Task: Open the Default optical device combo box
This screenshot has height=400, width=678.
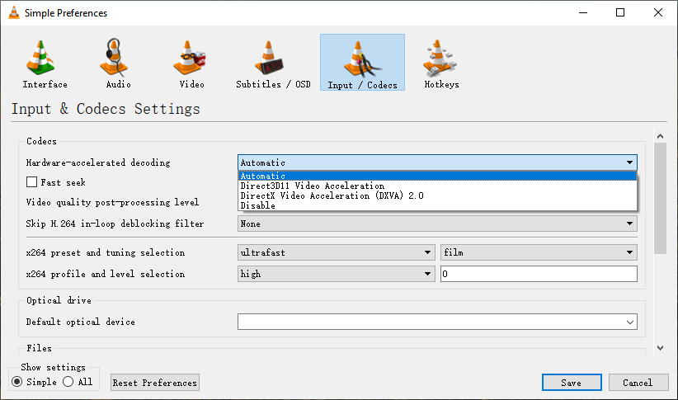Action: point(437,322)
